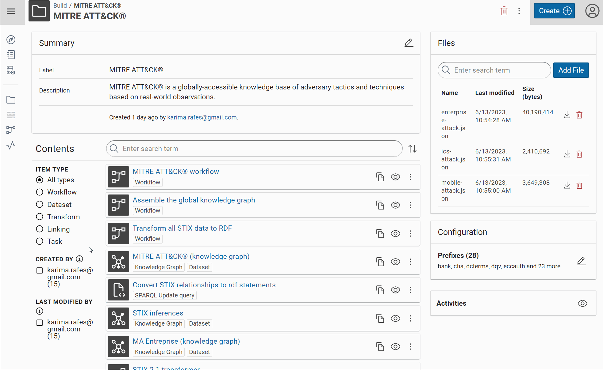This screenshot has width=603, height=370.
Task: Open the workflow icon in left sidebar
Action: [11, 130]
